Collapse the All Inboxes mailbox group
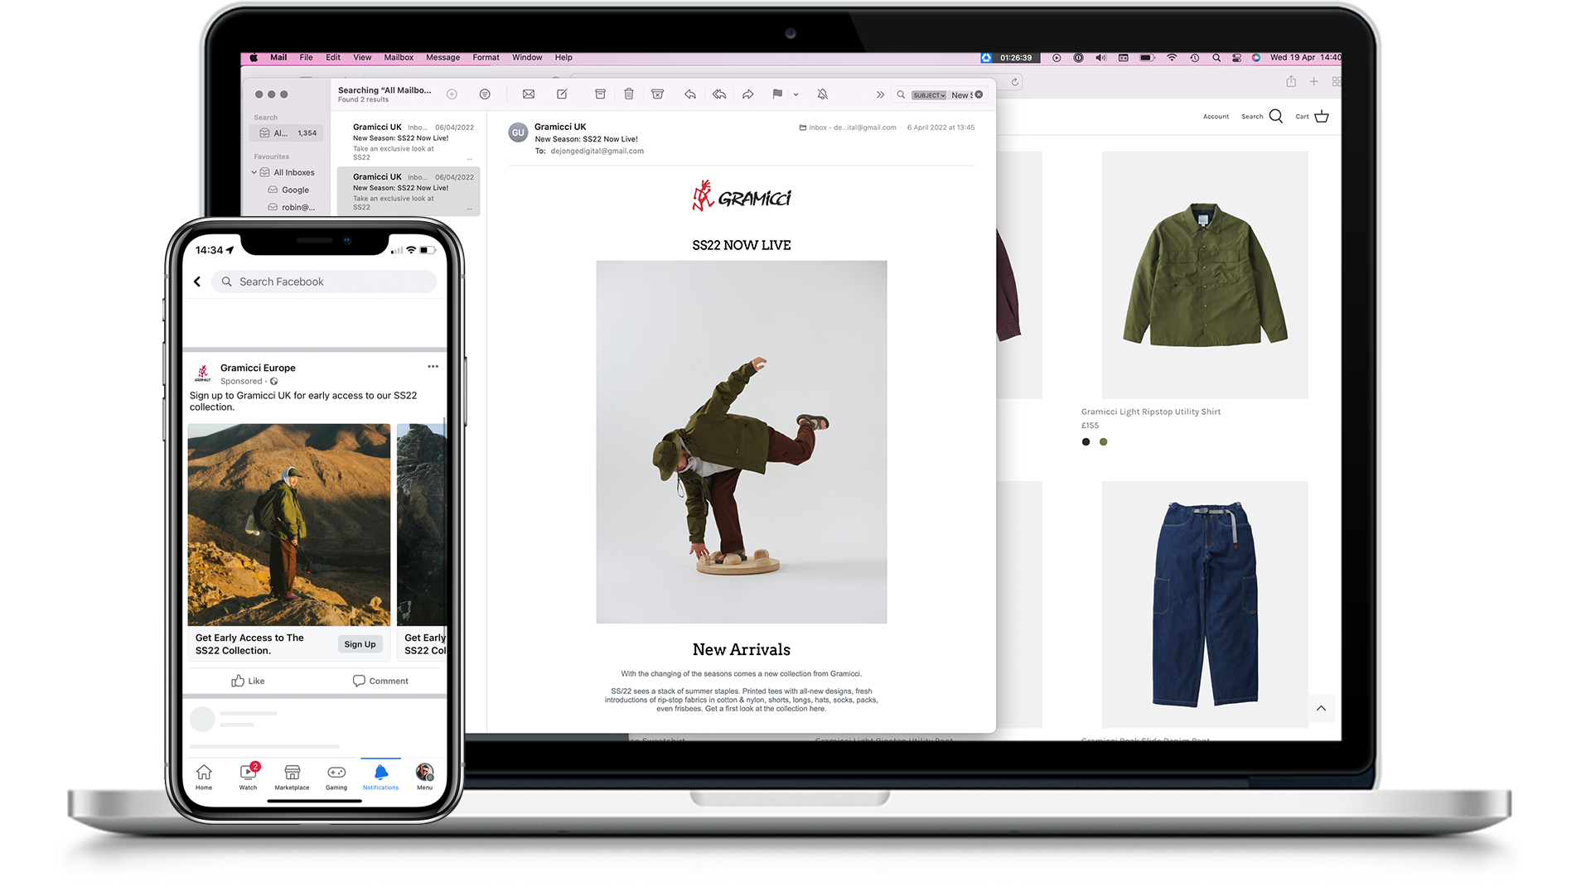 pos(254,173)
